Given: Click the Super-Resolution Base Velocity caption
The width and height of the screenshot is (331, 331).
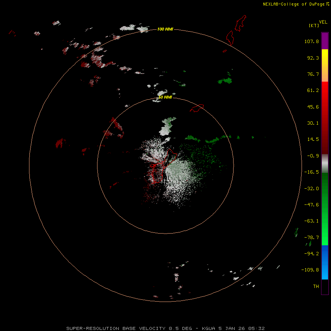Looking at the screenshot, I should pos(165,328).
